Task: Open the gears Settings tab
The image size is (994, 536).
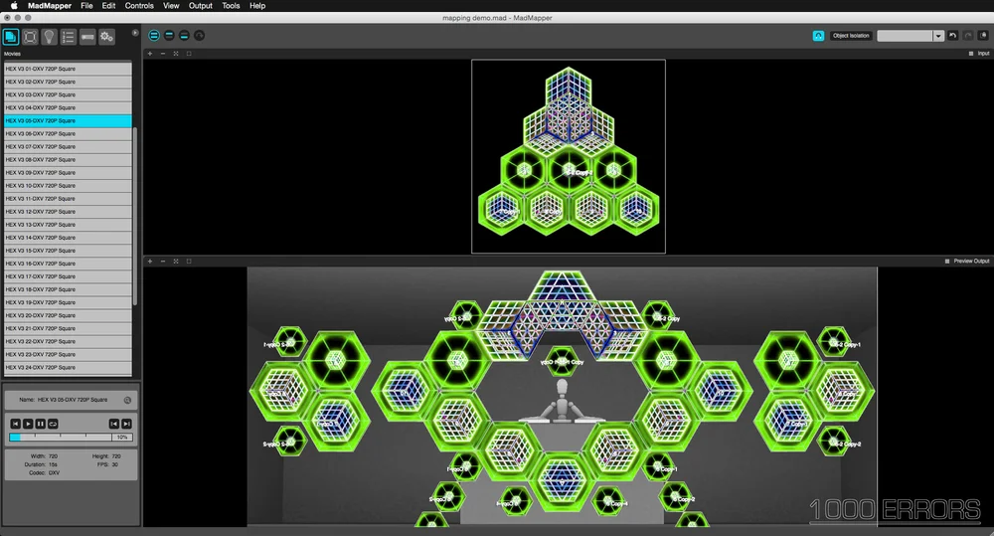Action: tap(106, 37)
